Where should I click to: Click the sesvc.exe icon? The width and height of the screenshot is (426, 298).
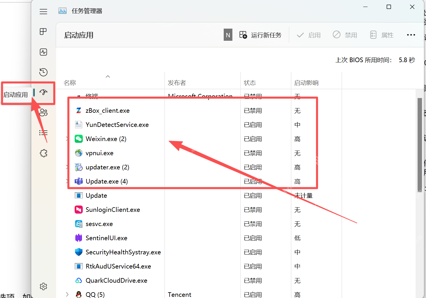[x=79, y=224]
